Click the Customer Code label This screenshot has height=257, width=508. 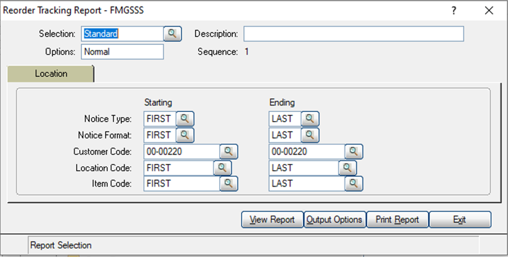pyautogui.click(x=102, y=151)
